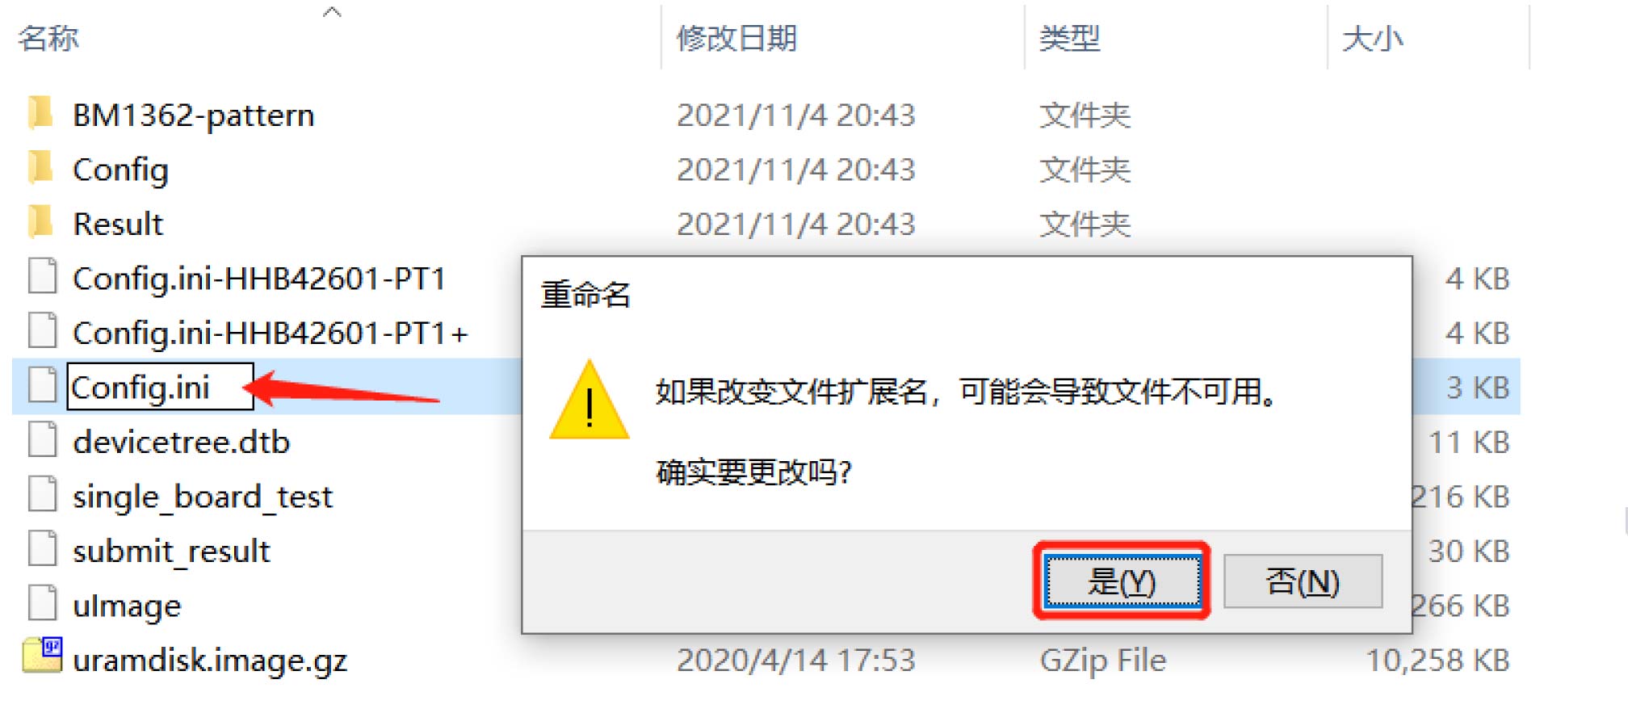The image size is (1628, 709).
Task: Confirm rename with 是(Y) button
Action: point(1122,581)
